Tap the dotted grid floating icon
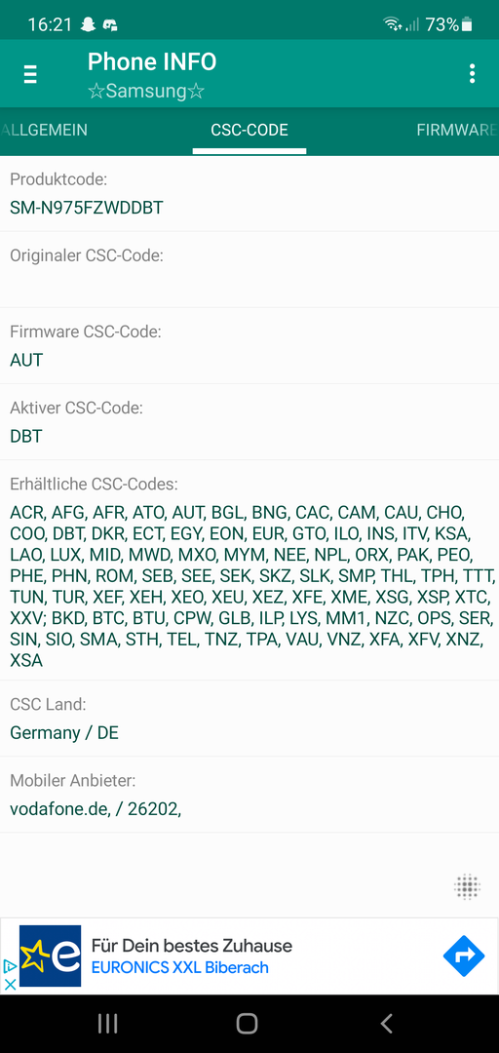 (x=467, y=886)
